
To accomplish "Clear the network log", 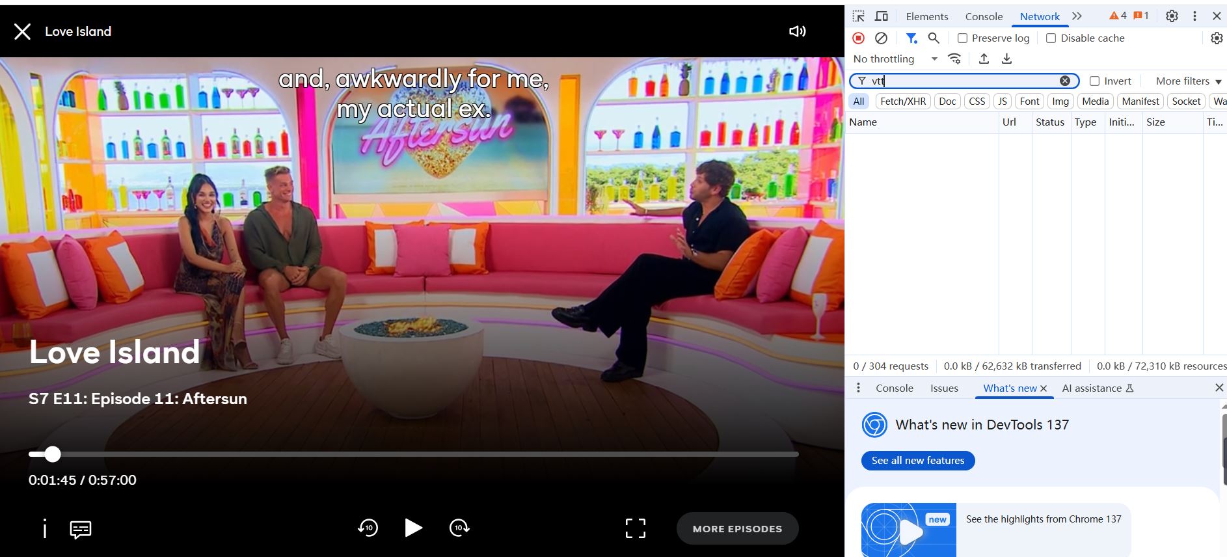I will point(881,38).
